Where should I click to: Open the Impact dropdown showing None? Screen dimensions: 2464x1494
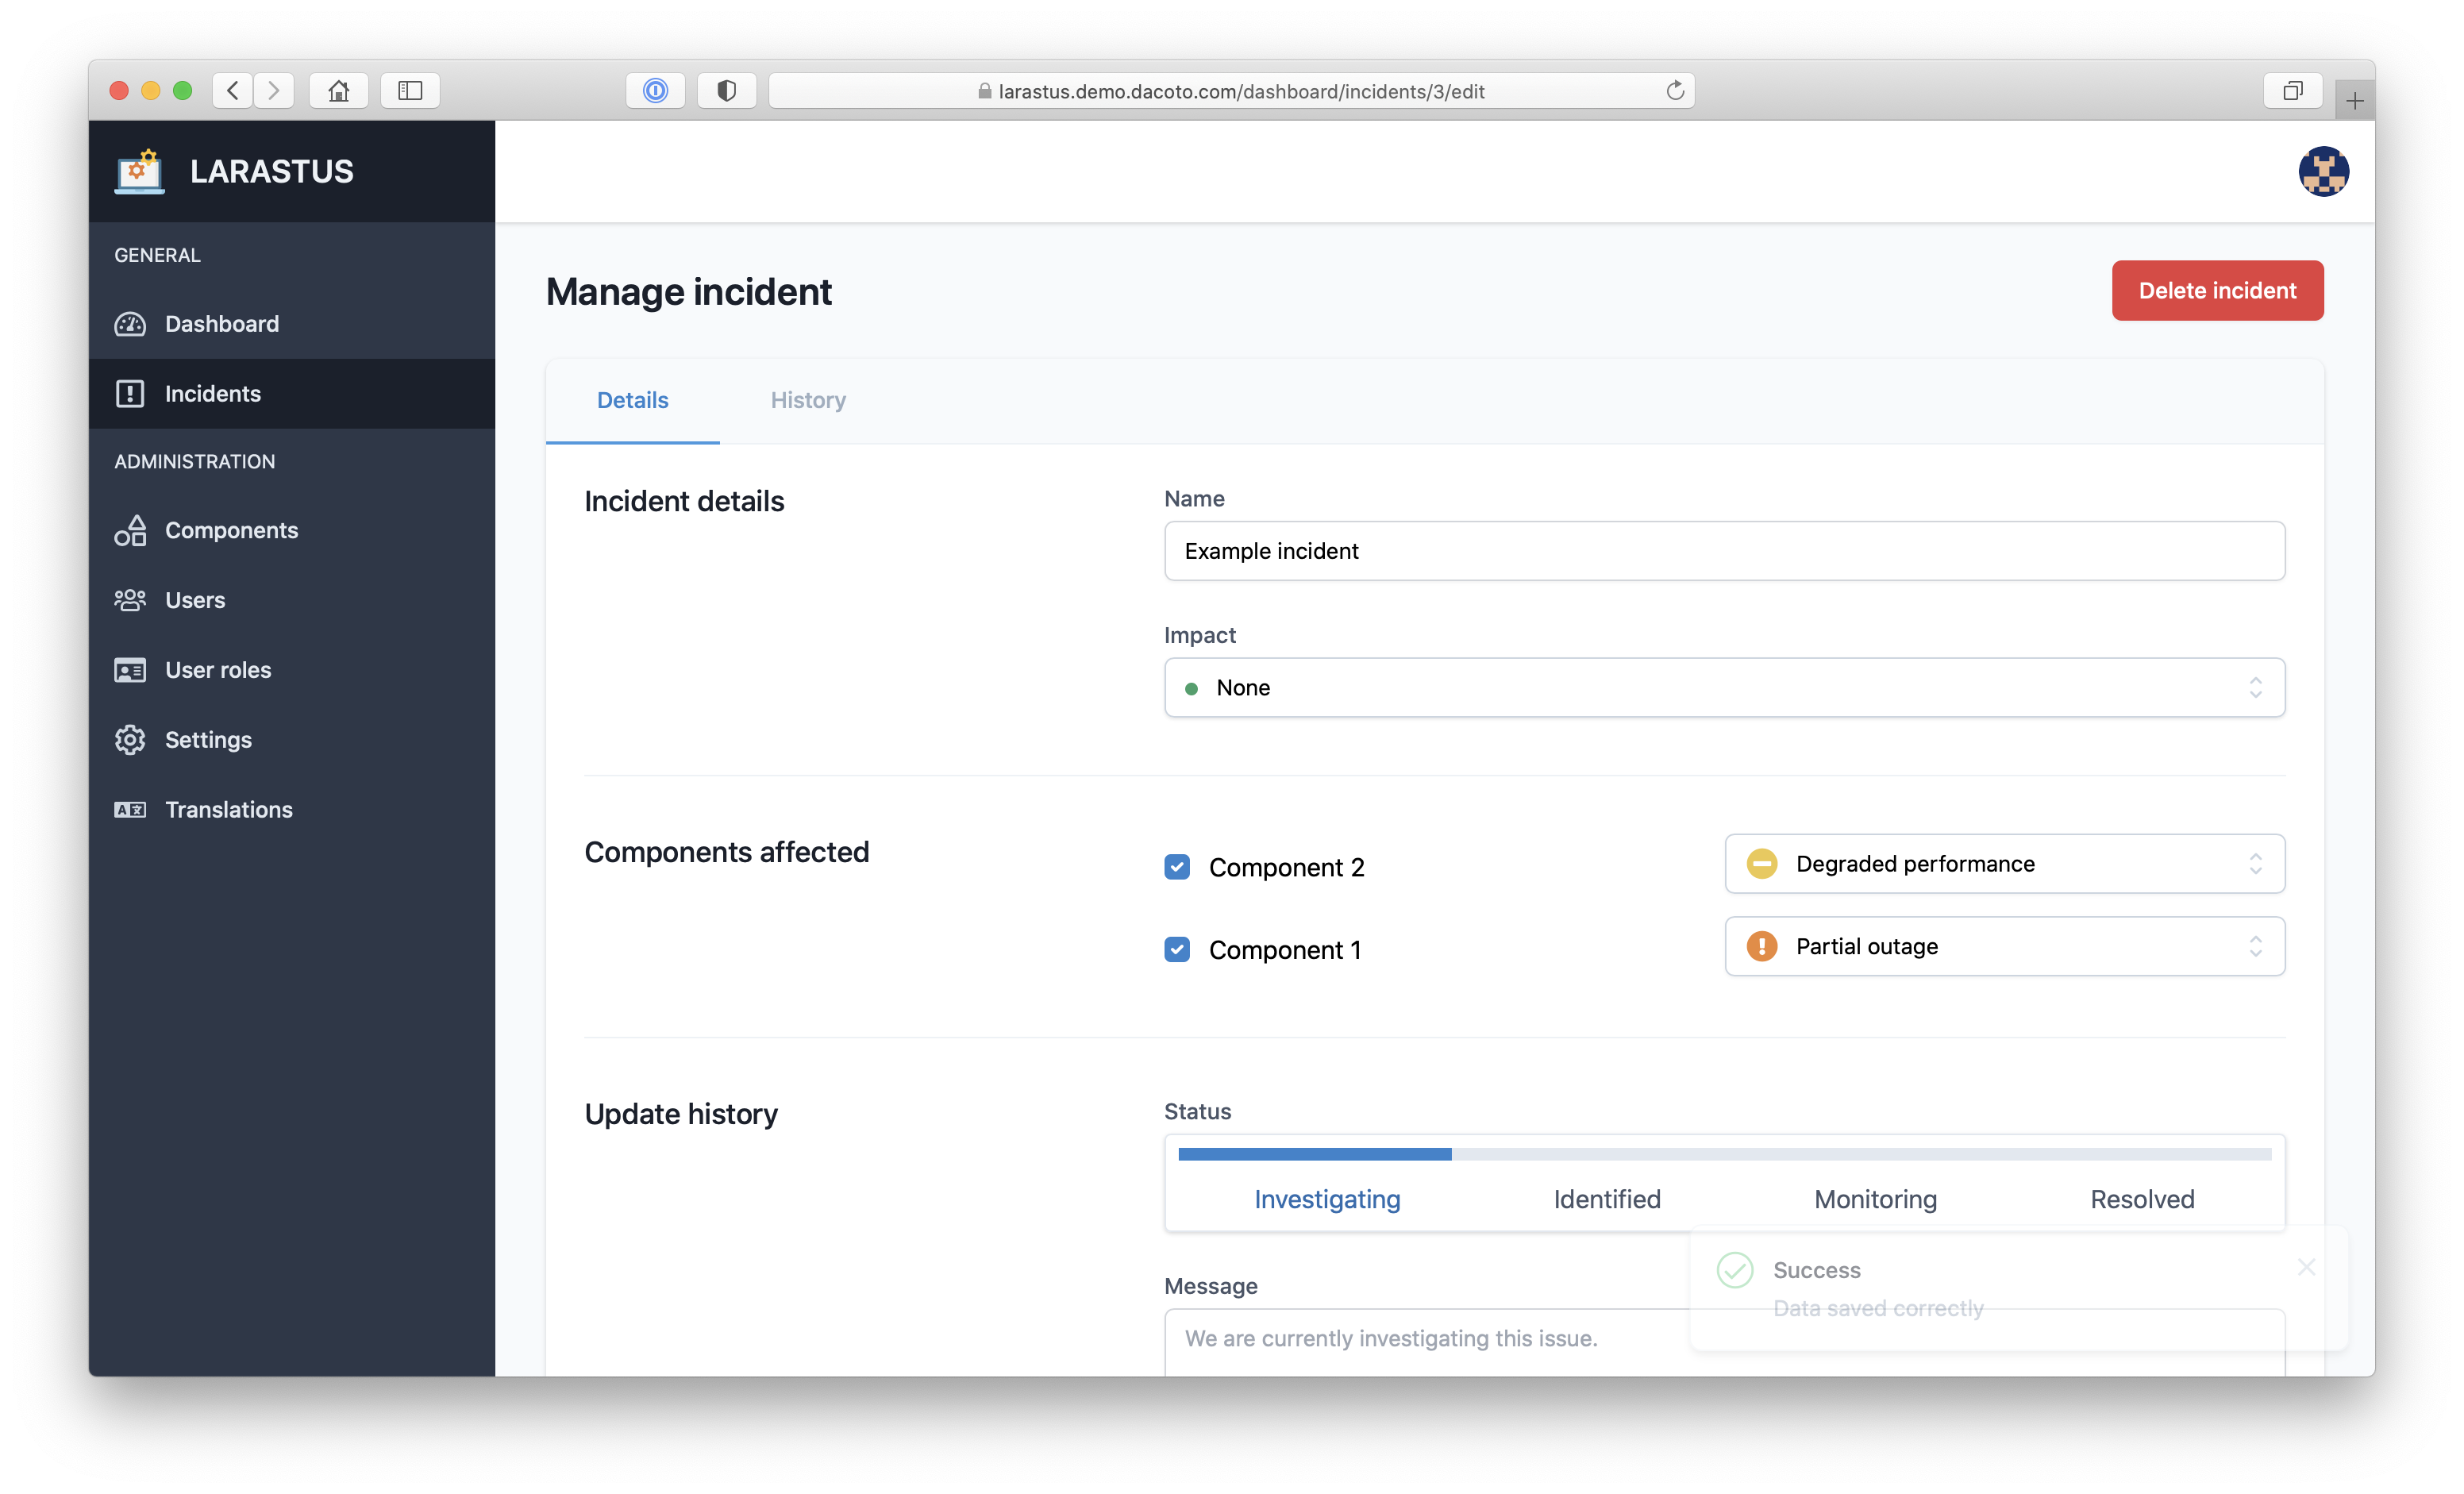pyautogui.click(x=1723, y=687)
